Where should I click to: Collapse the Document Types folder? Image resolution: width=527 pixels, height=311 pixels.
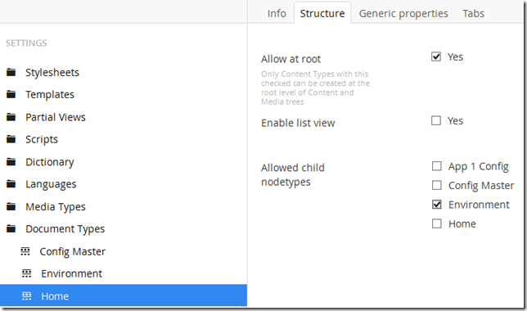point(11,228)
